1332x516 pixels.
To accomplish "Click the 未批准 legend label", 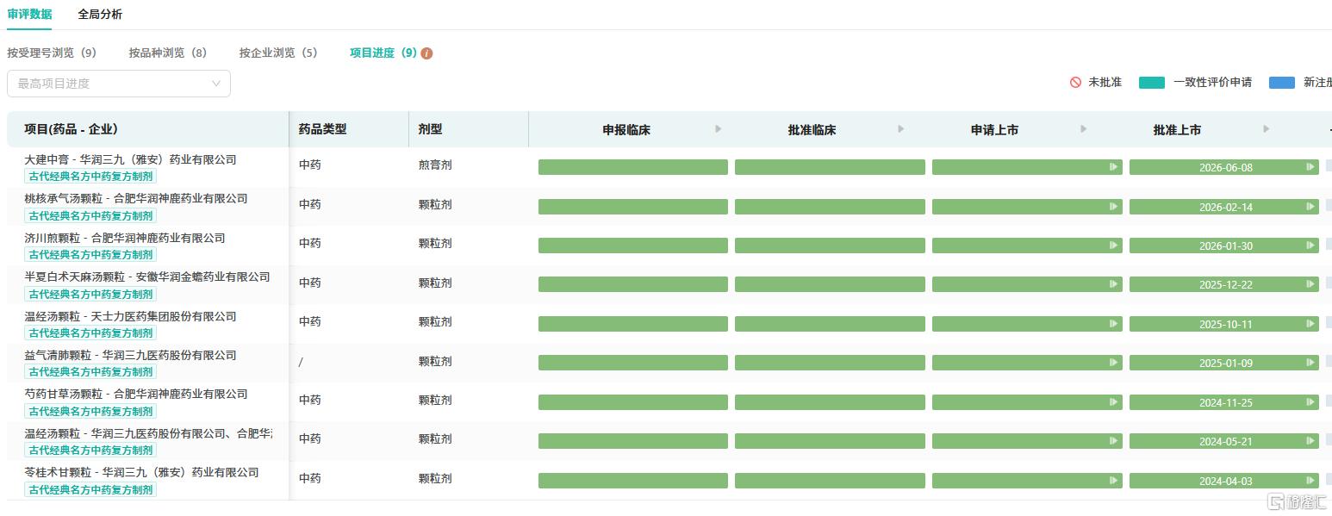I will (x=1105, y=83).
